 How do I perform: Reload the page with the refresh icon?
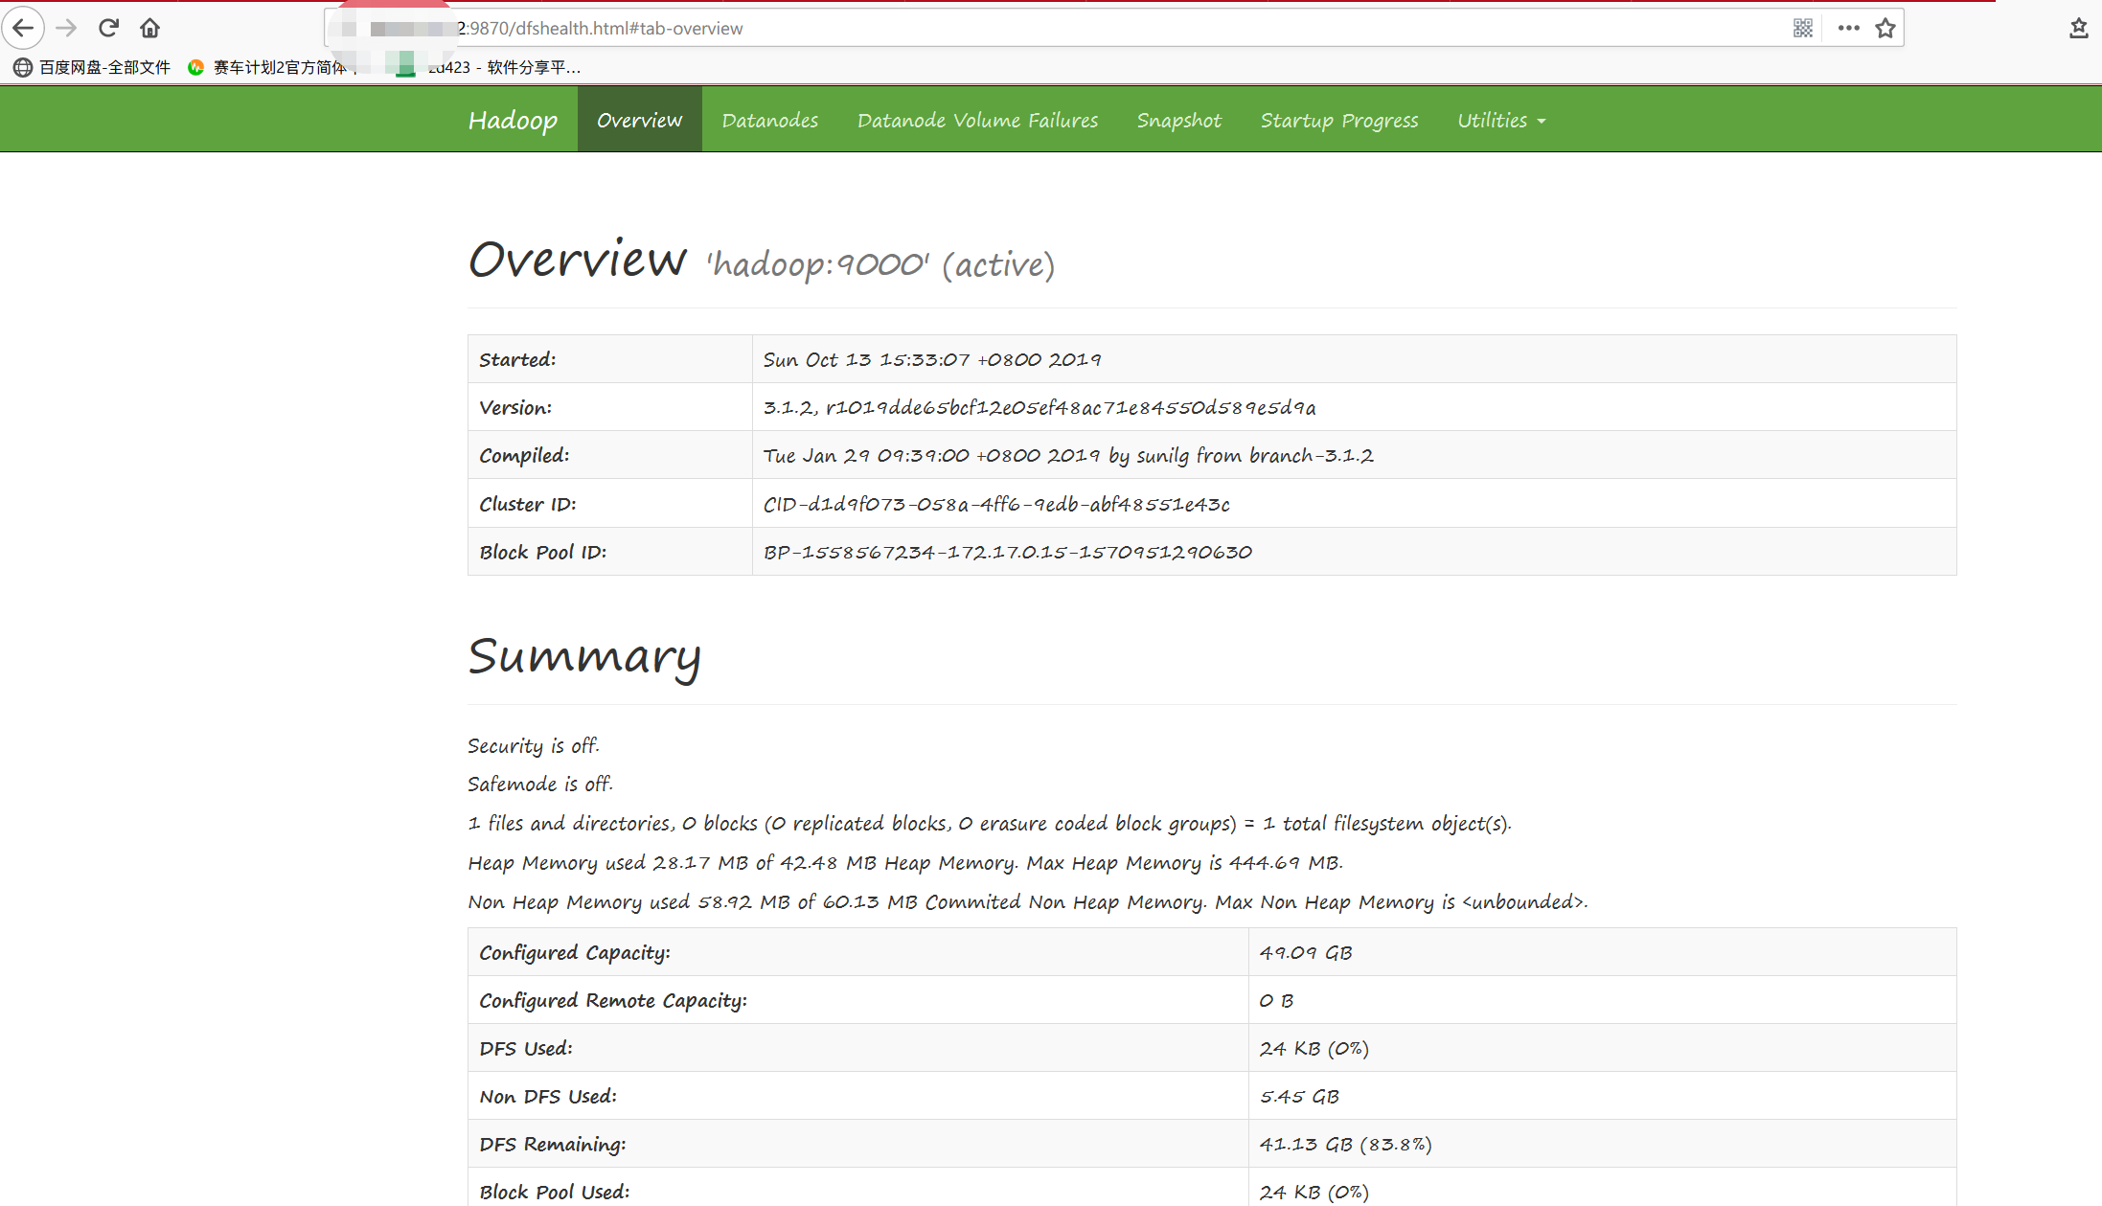click(x=108, y=28)
